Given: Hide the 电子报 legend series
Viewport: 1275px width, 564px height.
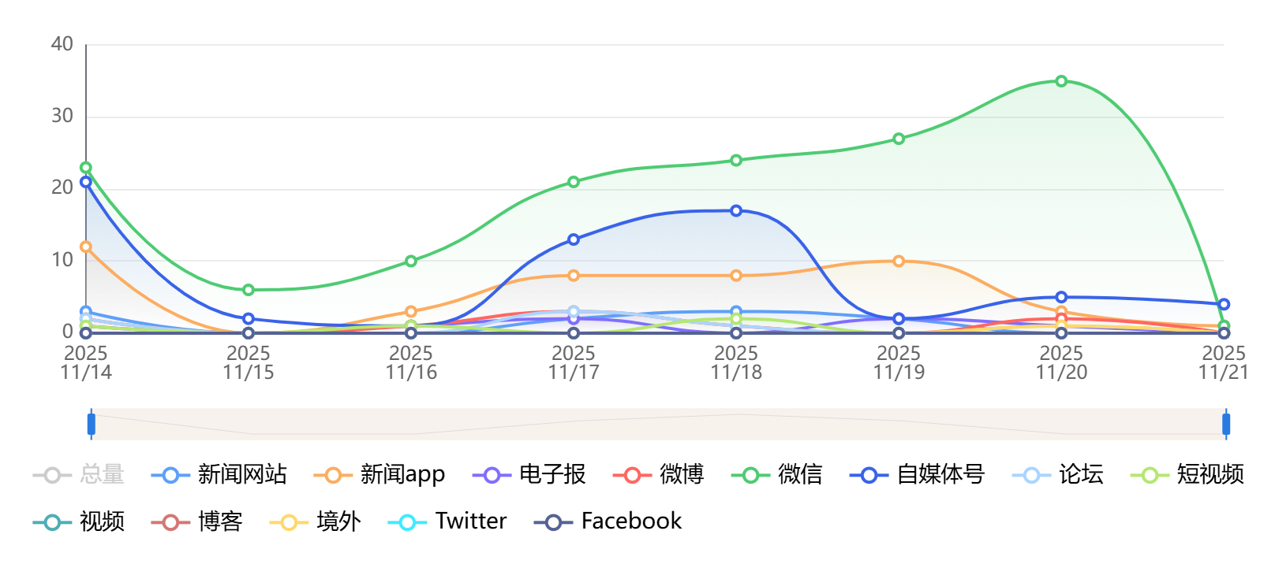Looking at the screenshot, I should pyautogui.click(x=529, y=474).
